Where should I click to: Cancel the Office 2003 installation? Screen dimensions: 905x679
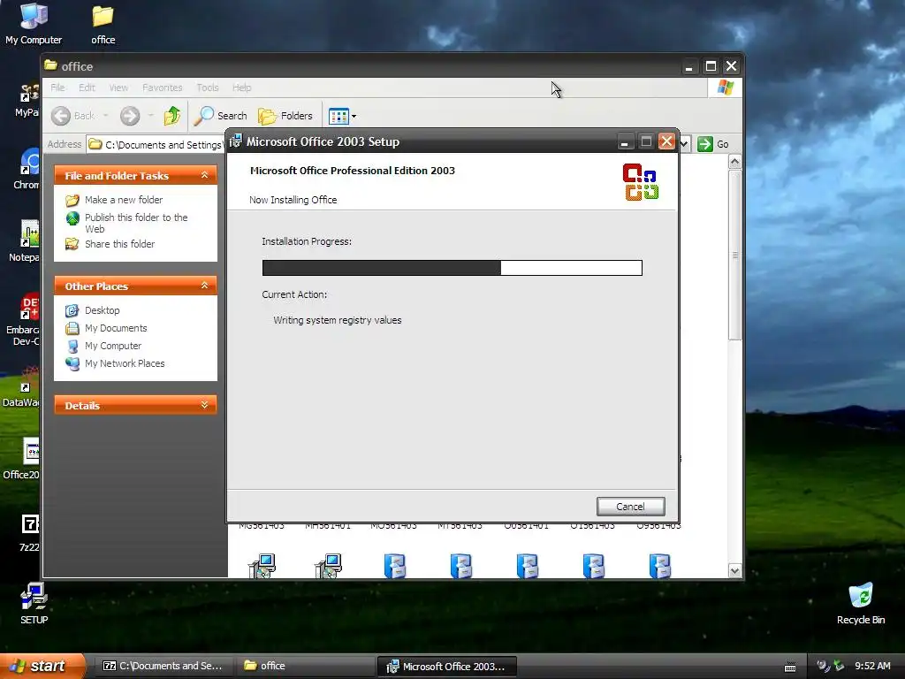click(630, 507)
